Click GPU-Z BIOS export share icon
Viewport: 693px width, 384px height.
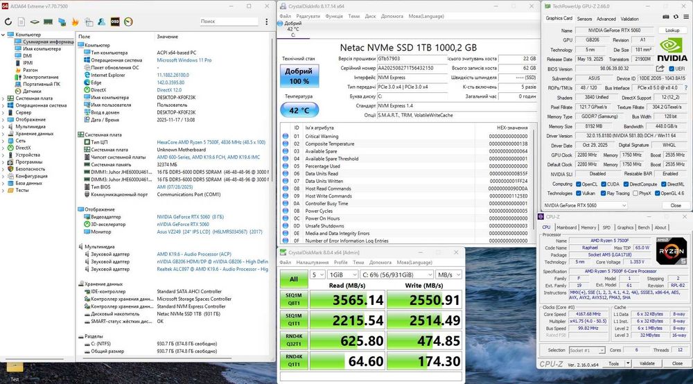[660, 69]
